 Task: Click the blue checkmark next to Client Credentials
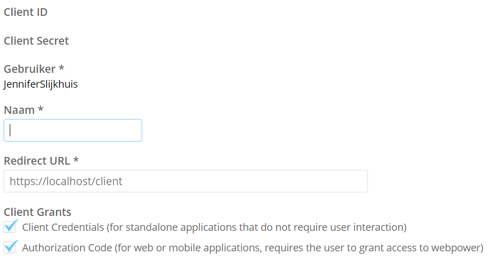click(11, 225)
